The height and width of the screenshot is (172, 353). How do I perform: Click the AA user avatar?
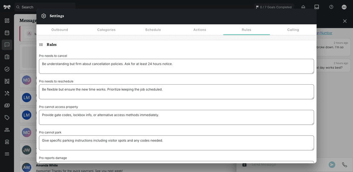(x=344, y=7)
